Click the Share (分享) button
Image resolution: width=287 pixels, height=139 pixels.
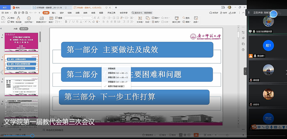pos(232,13)
